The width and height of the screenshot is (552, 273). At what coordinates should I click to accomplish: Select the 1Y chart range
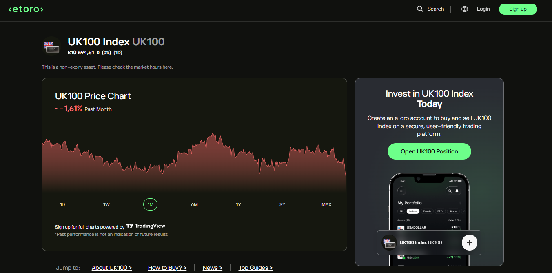pos(238,204)
